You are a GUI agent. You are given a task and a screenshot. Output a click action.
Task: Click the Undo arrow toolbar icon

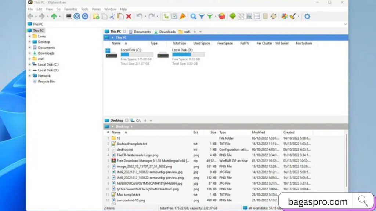139,16
